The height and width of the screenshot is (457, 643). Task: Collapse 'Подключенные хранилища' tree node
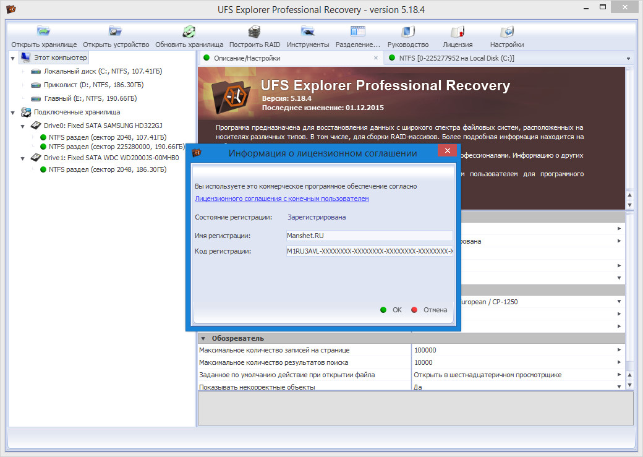point(13,113)
